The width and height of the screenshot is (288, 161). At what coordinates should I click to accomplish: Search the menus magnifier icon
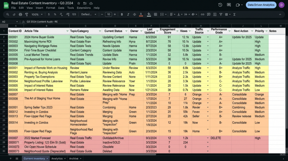[8, 14]
